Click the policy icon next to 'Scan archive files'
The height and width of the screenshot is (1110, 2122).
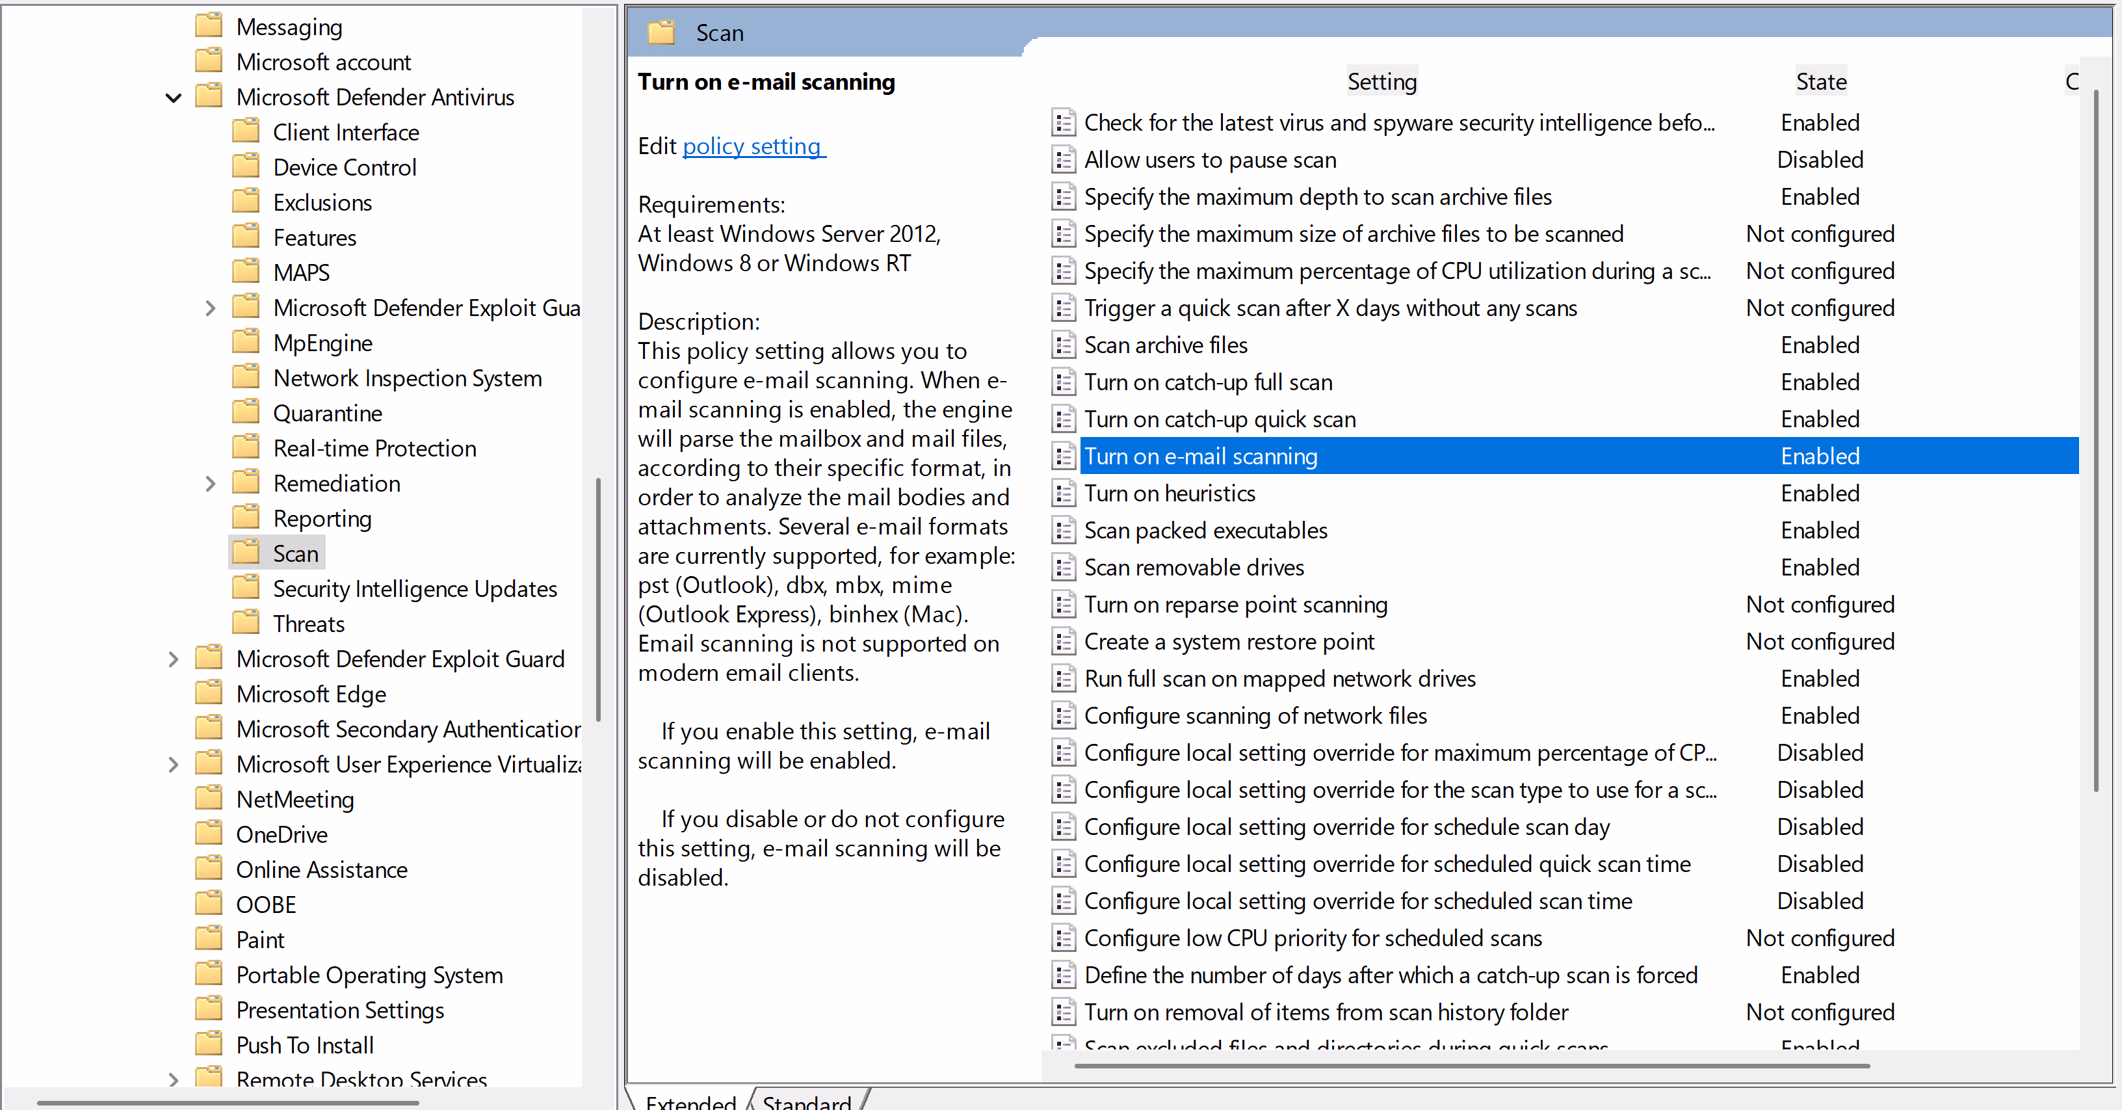1064,345
